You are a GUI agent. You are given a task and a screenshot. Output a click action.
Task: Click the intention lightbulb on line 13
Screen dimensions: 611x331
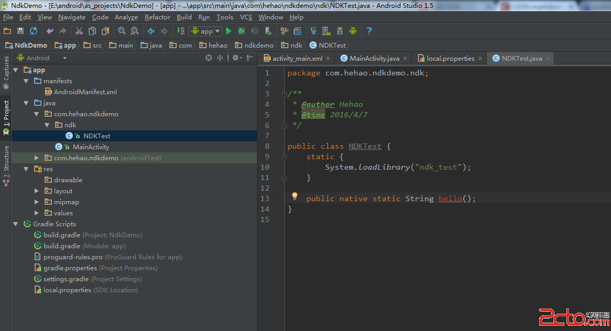point(295,196)
